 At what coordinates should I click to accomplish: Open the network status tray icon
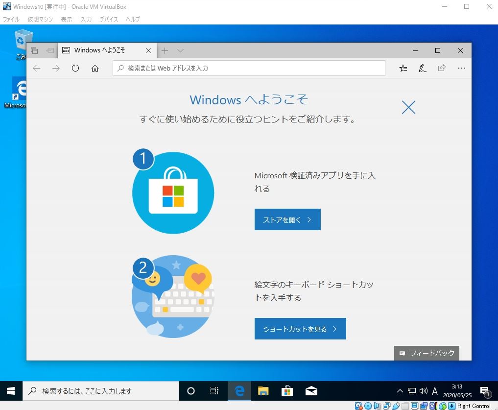(412, 391)
